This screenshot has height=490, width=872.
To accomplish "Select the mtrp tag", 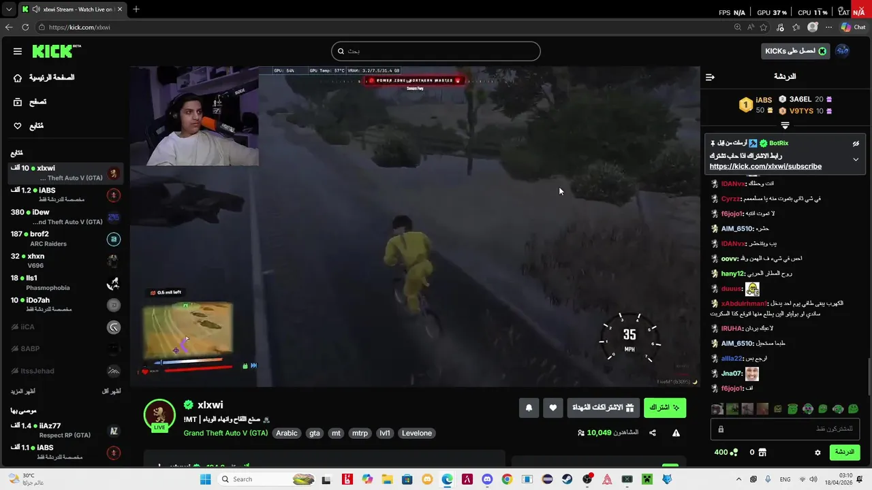I will (x=360, y=433).
